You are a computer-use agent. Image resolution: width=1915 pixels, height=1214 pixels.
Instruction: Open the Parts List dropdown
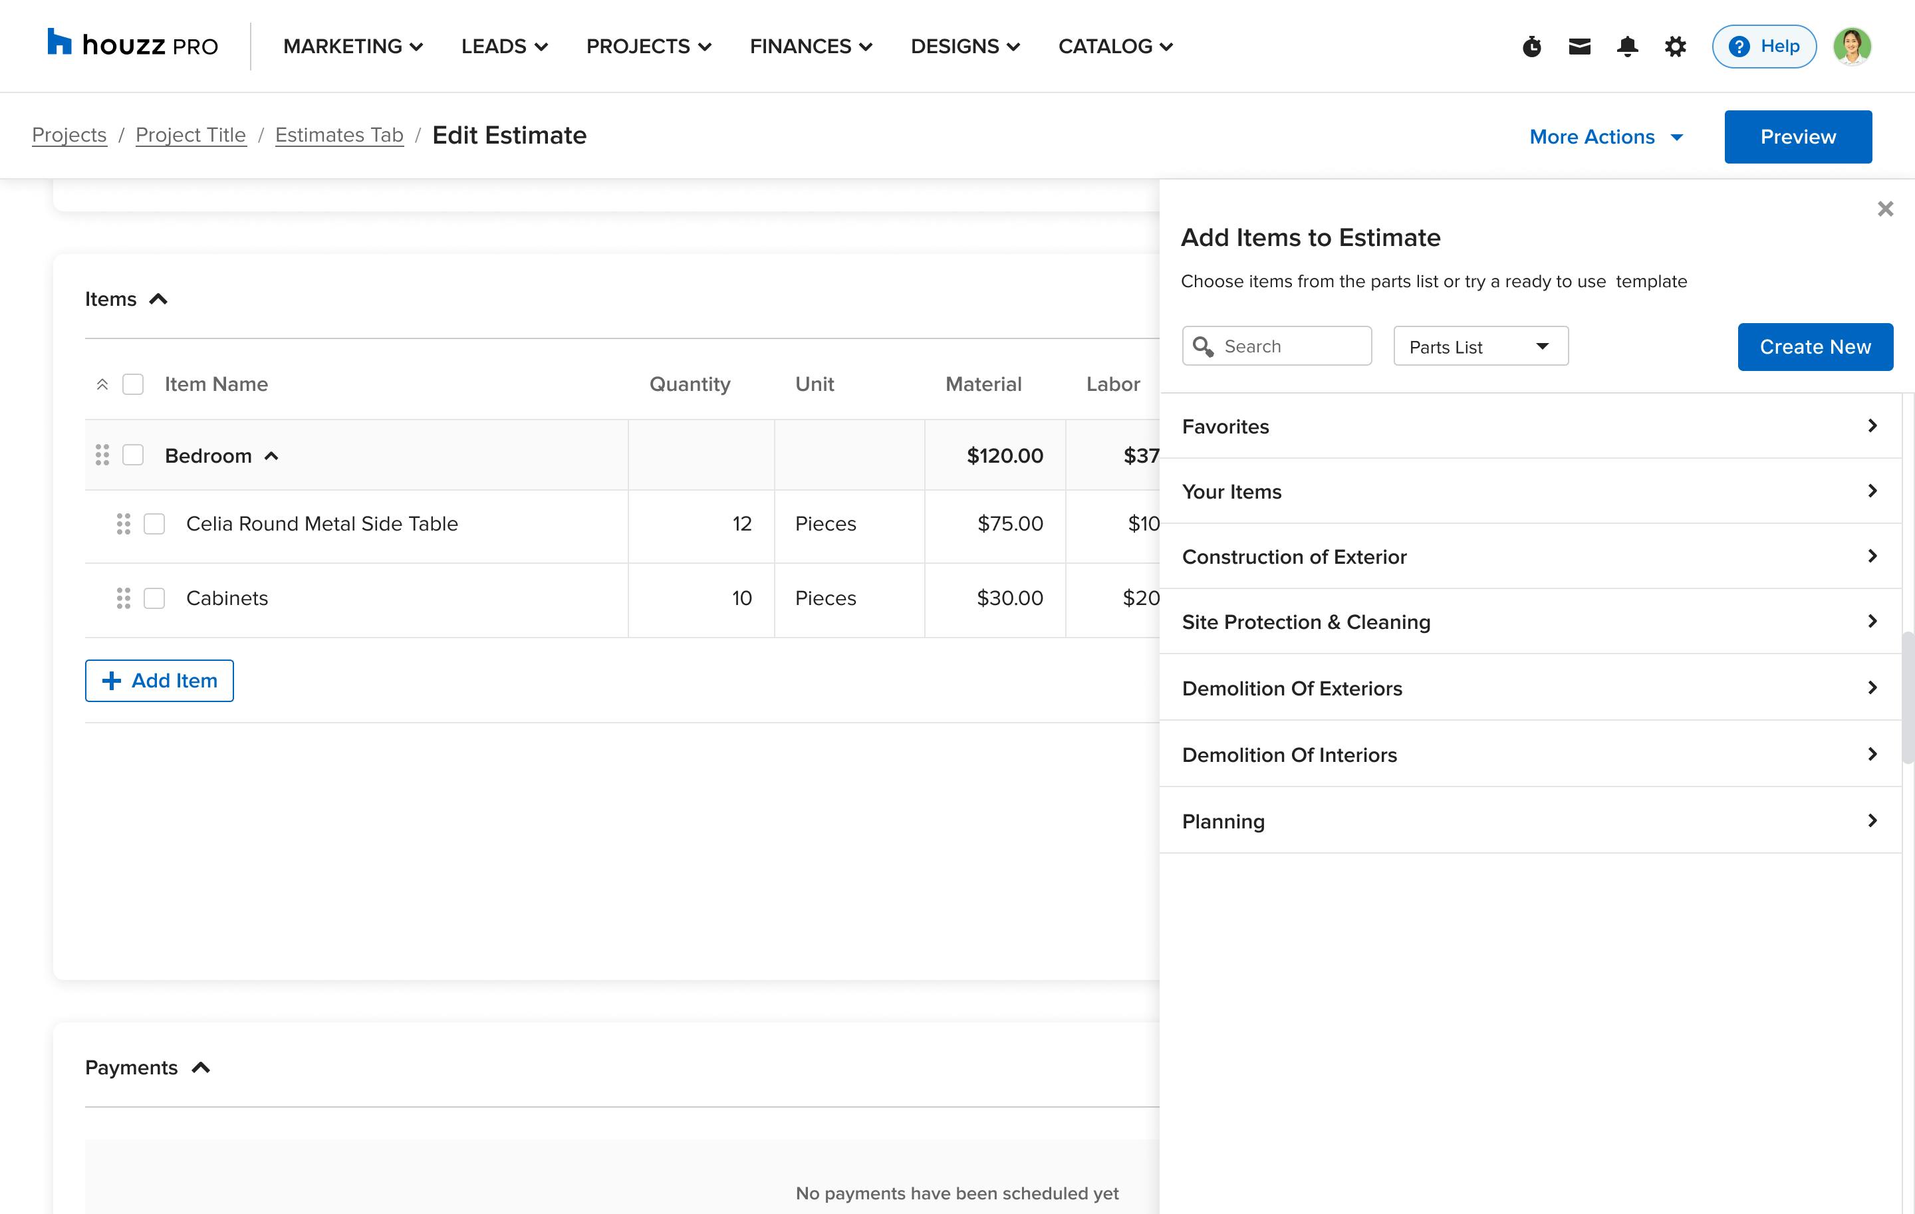[1481, 346]
